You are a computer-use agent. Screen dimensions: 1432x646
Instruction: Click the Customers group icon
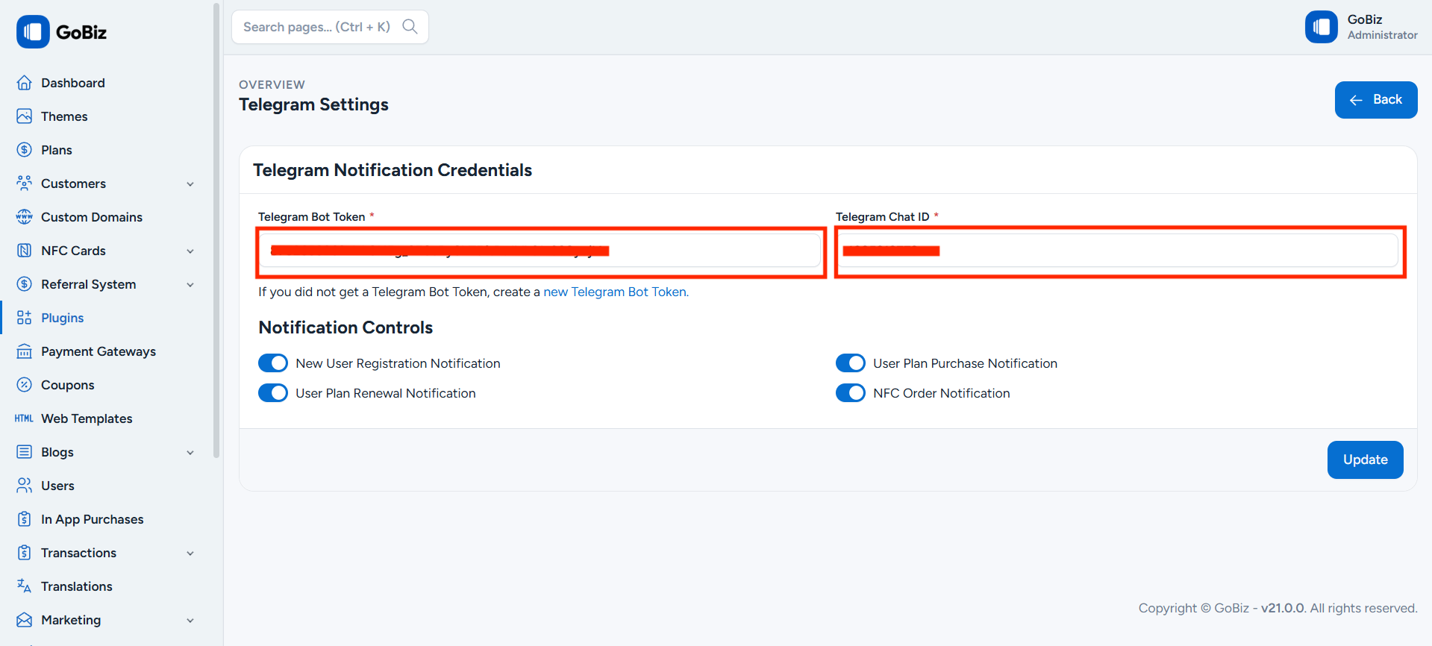[25, 184]
